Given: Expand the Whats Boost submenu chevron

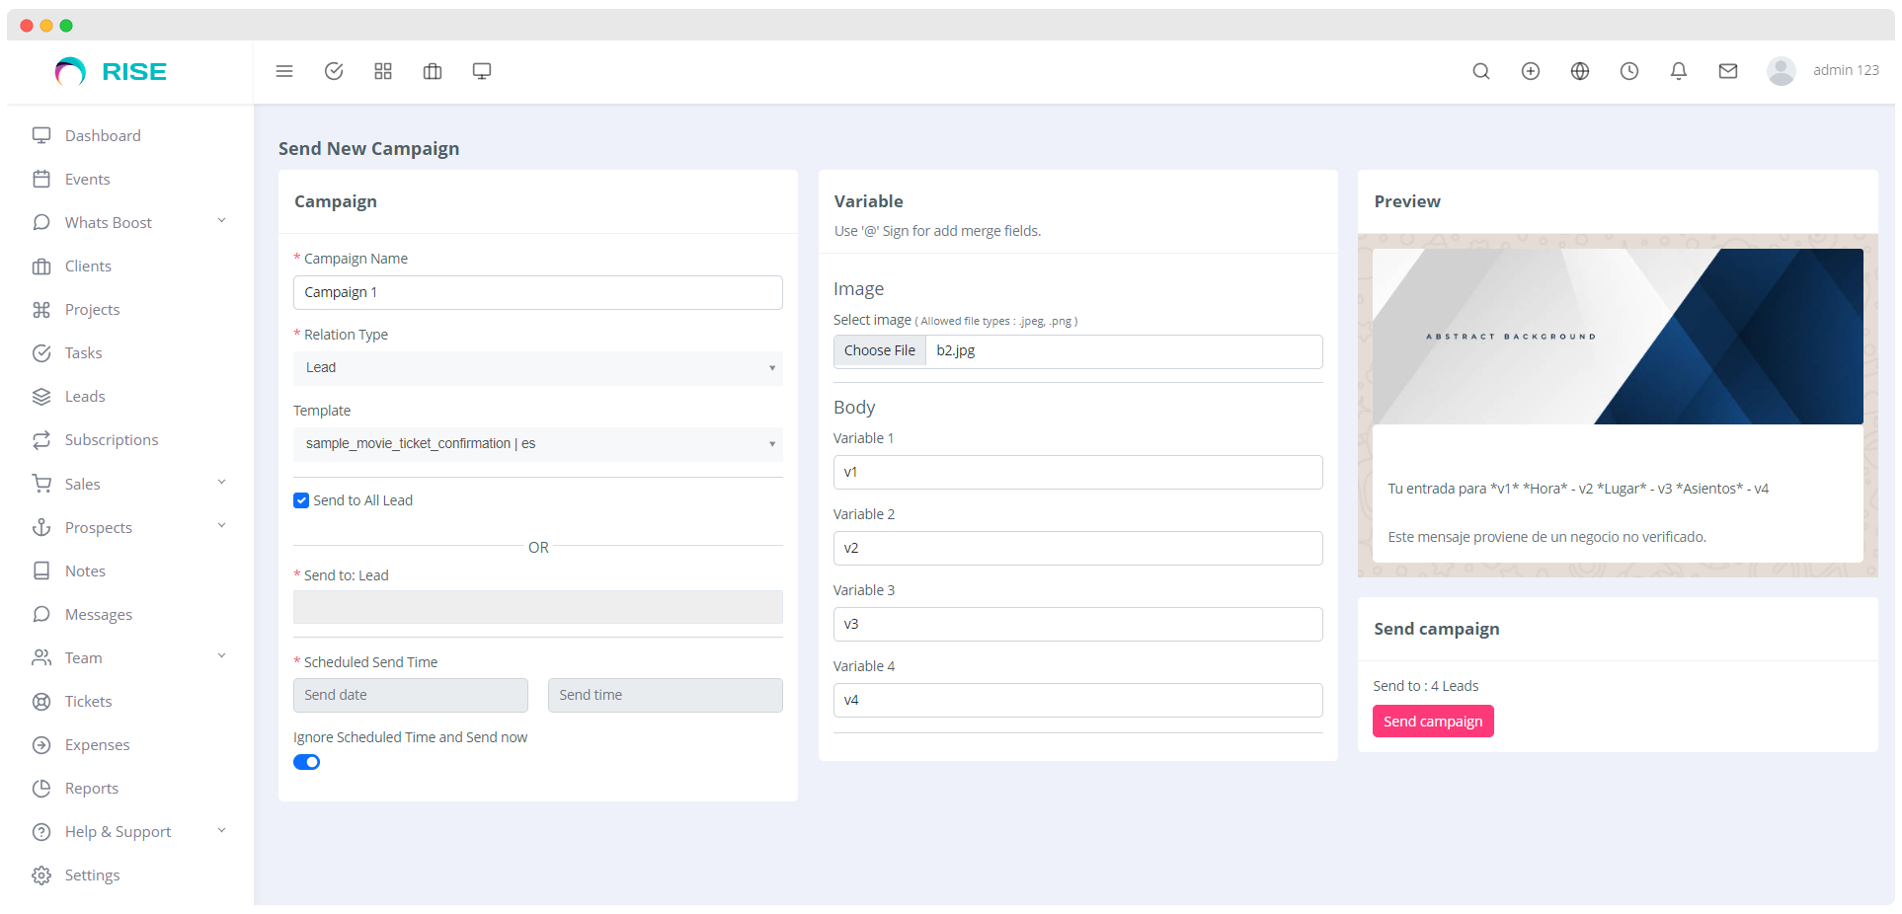Looking at the screenshot, I should click(x=221, y=221).
